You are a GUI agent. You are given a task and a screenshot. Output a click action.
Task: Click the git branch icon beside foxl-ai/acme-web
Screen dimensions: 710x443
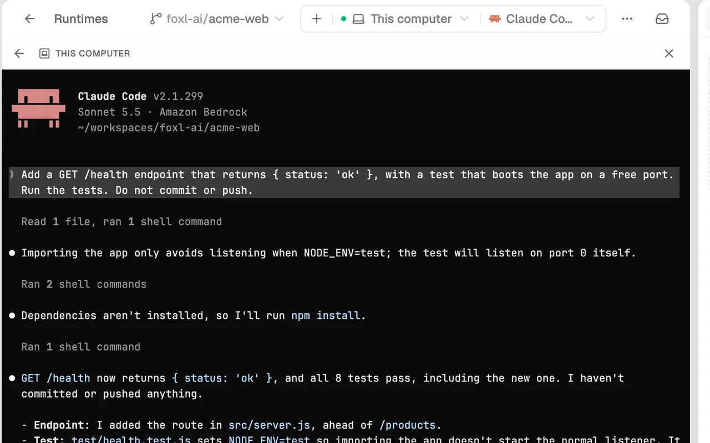(156, 19)
